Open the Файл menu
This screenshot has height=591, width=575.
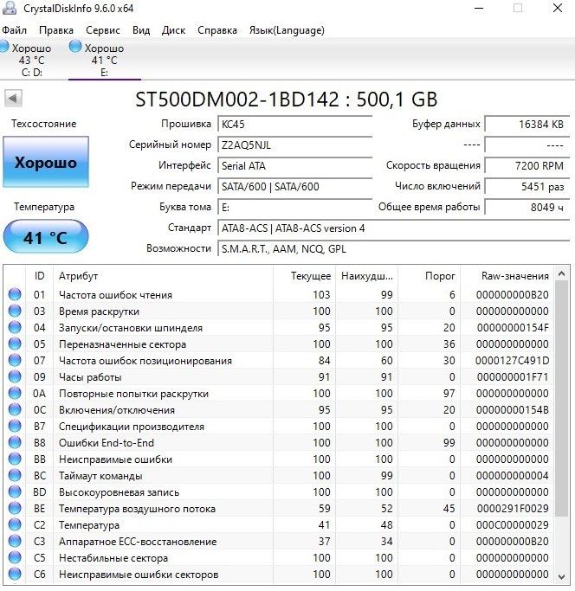coord(15,30)
